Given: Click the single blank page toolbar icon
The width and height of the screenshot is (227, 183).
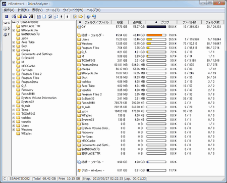Looking at the screenshot, I should (44, 17).
